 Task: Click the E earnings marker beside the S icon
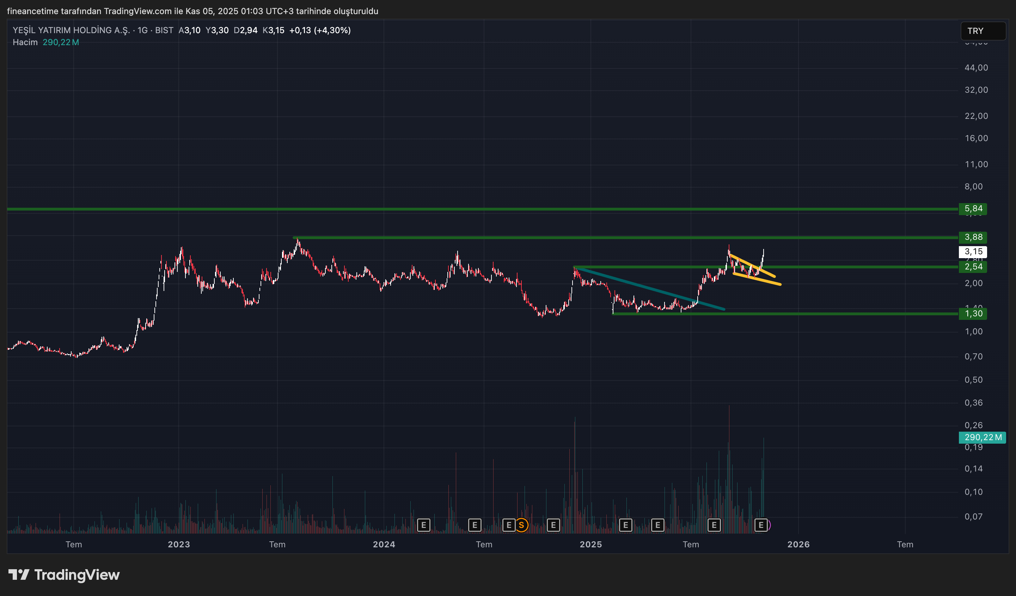click(509, 525)
